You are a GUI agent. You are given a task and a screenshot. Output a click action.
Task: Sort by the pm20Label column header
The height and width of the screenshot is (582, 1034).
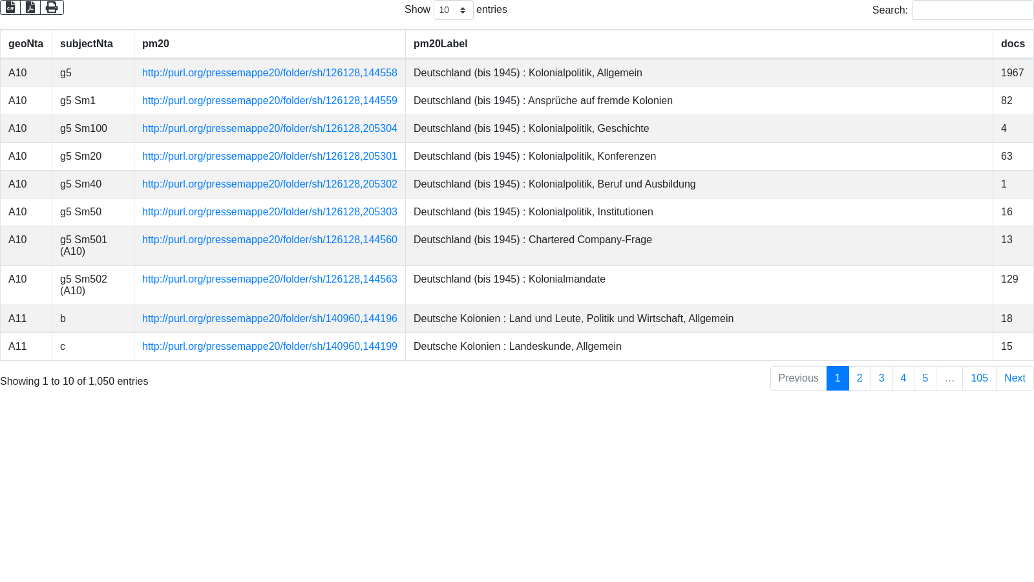[440, 44]
